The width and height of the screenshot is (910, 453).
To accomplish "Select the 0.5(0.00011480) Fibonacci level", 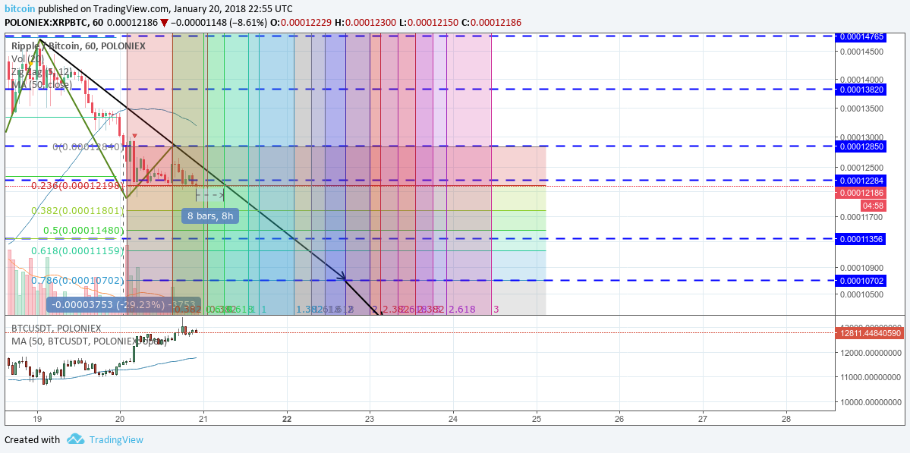I will [x=84, y=230].
